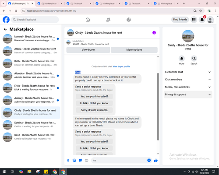The image size is (219, 175).
Task: Click the Aa message input box
Action: (x=119, y=161)
